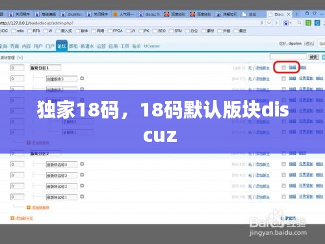The height and width of the screenshot is (244, 325).
Task: Open the SEO bookmarks folder
Action: coord(159,31)
